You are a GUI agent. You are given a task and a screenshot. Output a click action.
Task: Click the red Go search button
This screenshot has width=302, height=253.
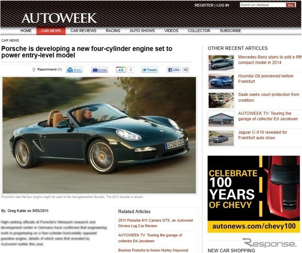click(x=291, y=5)
